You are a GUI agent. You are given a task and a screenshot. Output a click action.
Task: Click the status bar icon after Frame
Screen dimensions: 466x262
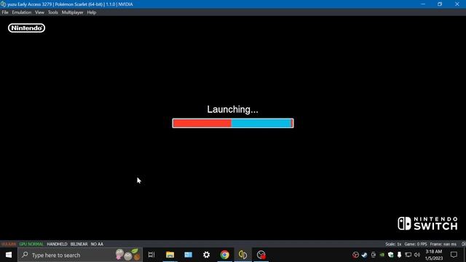463,245
